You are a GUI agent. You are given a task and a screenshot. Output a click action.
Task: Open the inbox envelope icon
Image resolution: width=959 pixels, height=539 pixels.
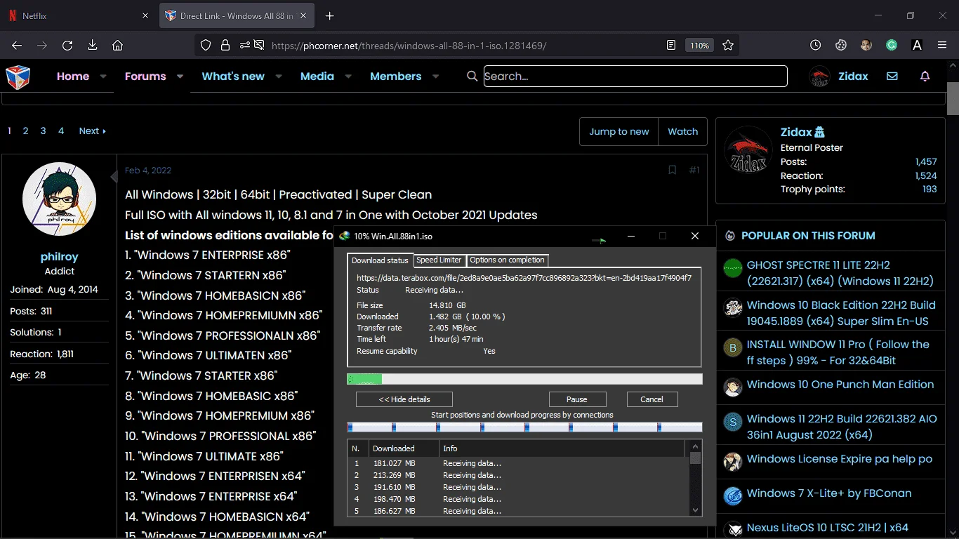pos(892,76)
